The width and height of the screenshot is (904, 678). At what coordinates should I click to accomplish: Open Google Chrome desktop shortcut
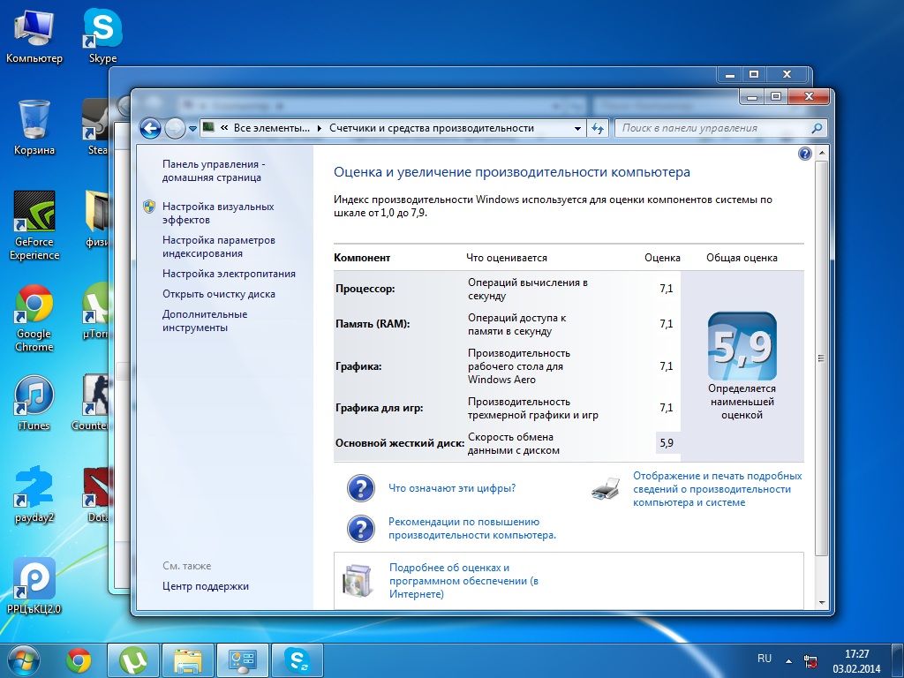tap(34, 318)
